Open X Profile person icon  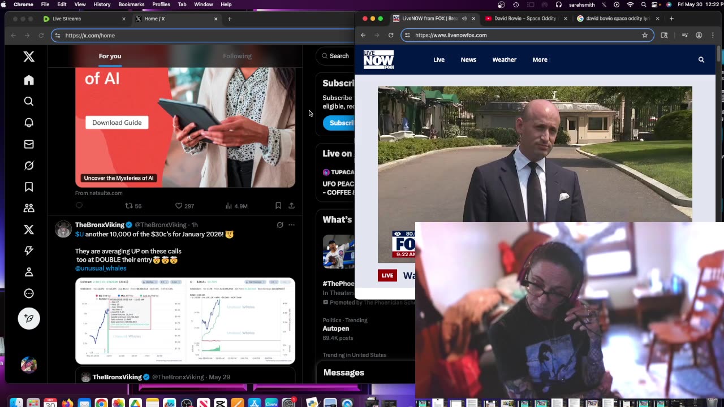click(29, 272)
